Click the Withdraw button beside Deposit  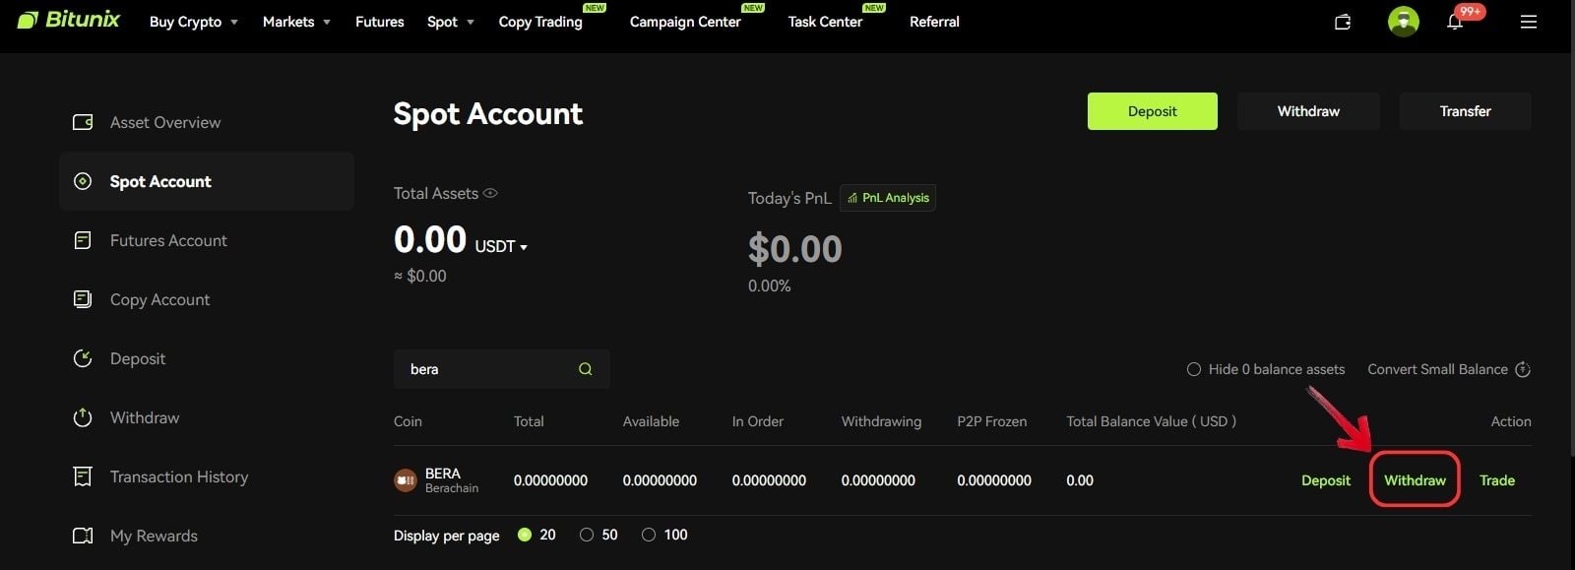tap(1308, 111)
